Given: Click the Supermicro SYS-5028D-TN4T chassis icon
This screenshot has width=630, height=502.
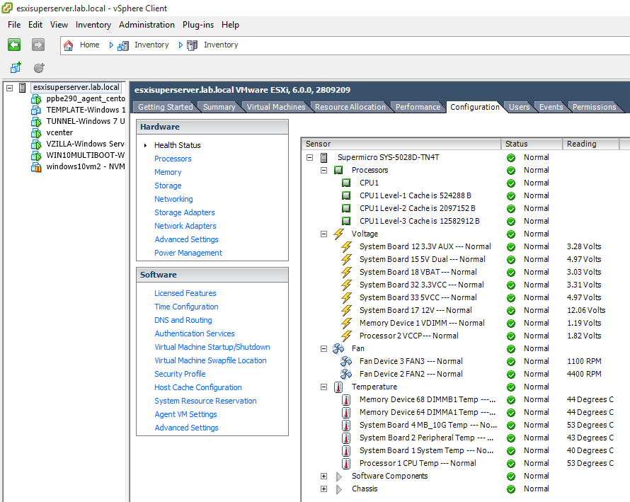Looking at the screenshot, I should point(323,158).
